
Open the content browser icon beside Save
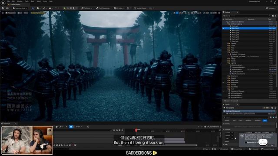[7, 8]
